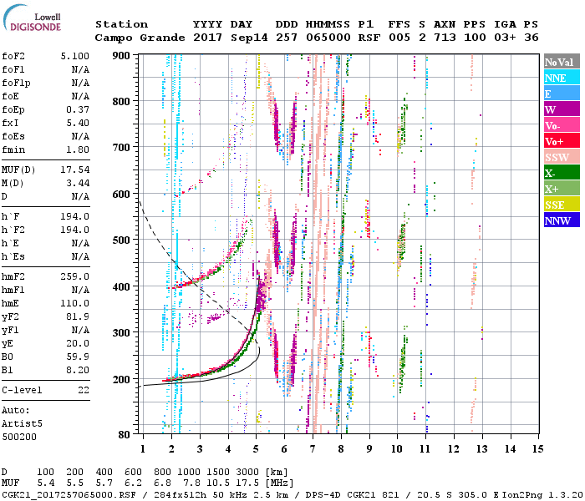
Task: Click the C-level value 22
Action: 84,390
